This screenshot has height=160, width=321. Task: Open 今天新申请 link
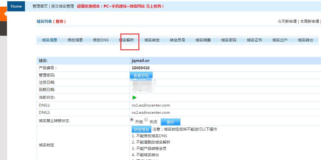click(287, 22)
